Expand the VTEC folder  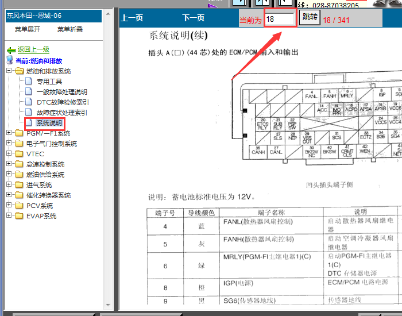[x=9, y=153]
